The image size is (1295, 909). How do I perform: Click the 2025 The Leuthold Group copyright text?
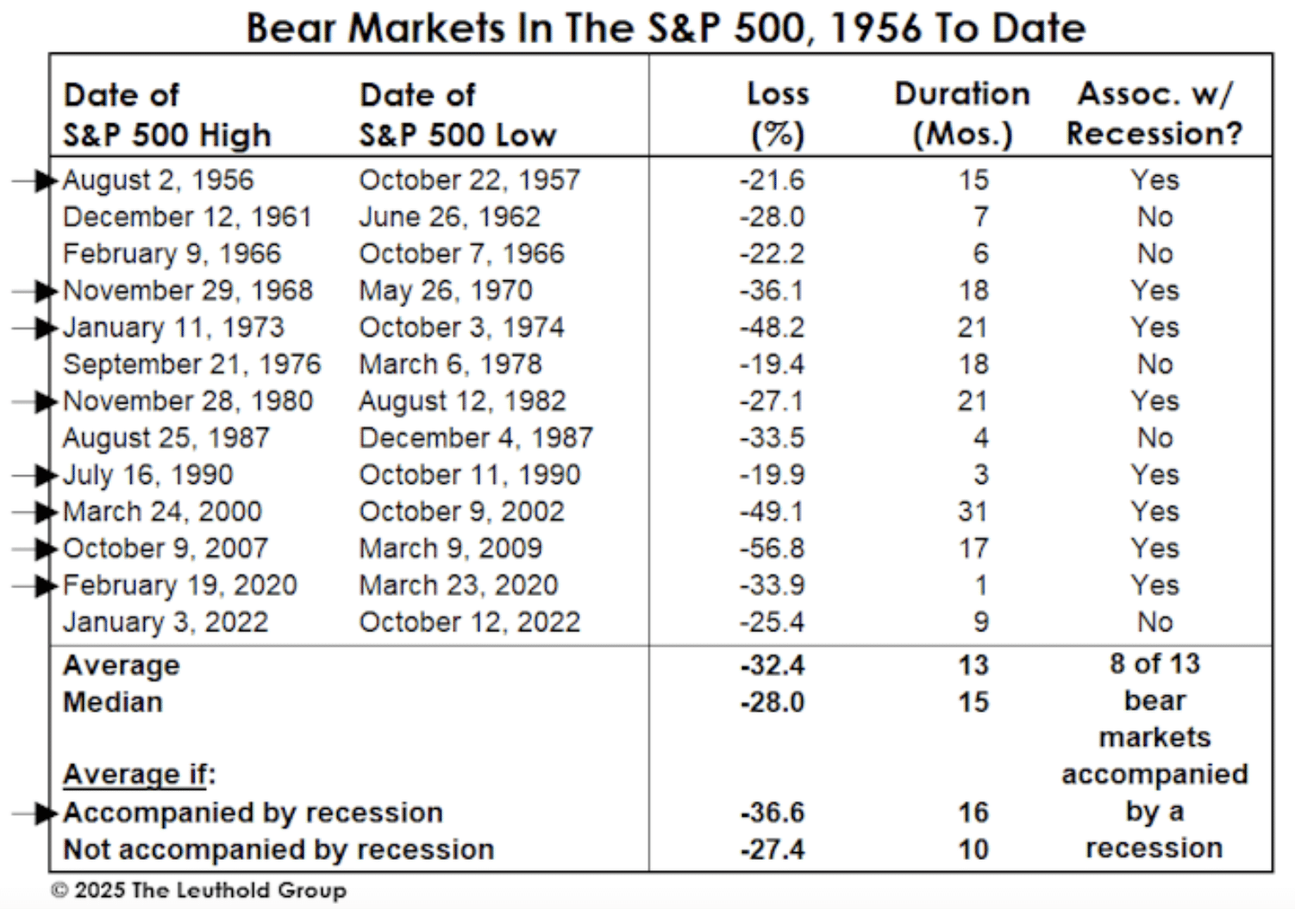pos(199,890)
